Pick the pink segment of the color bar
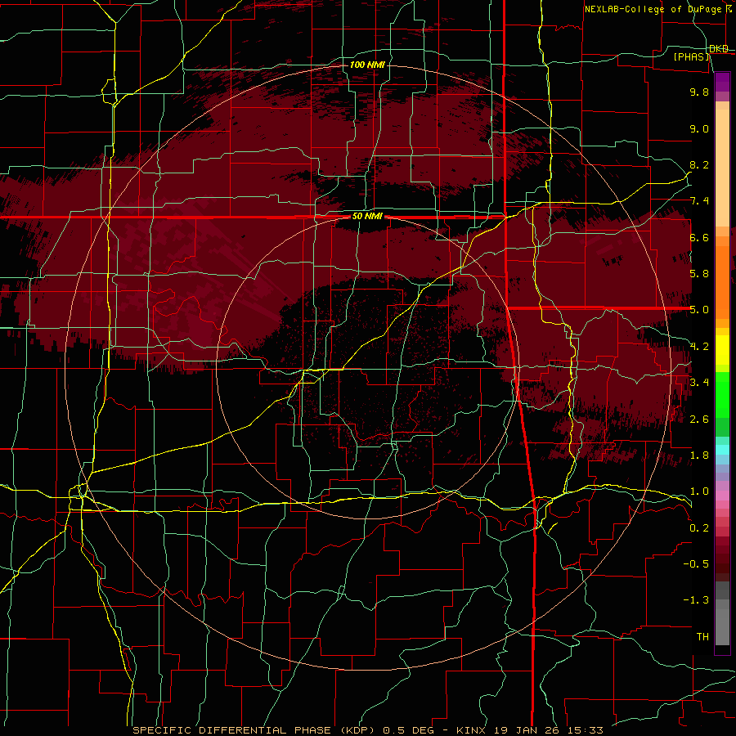The image size is (736, 736). click(722, 496)
